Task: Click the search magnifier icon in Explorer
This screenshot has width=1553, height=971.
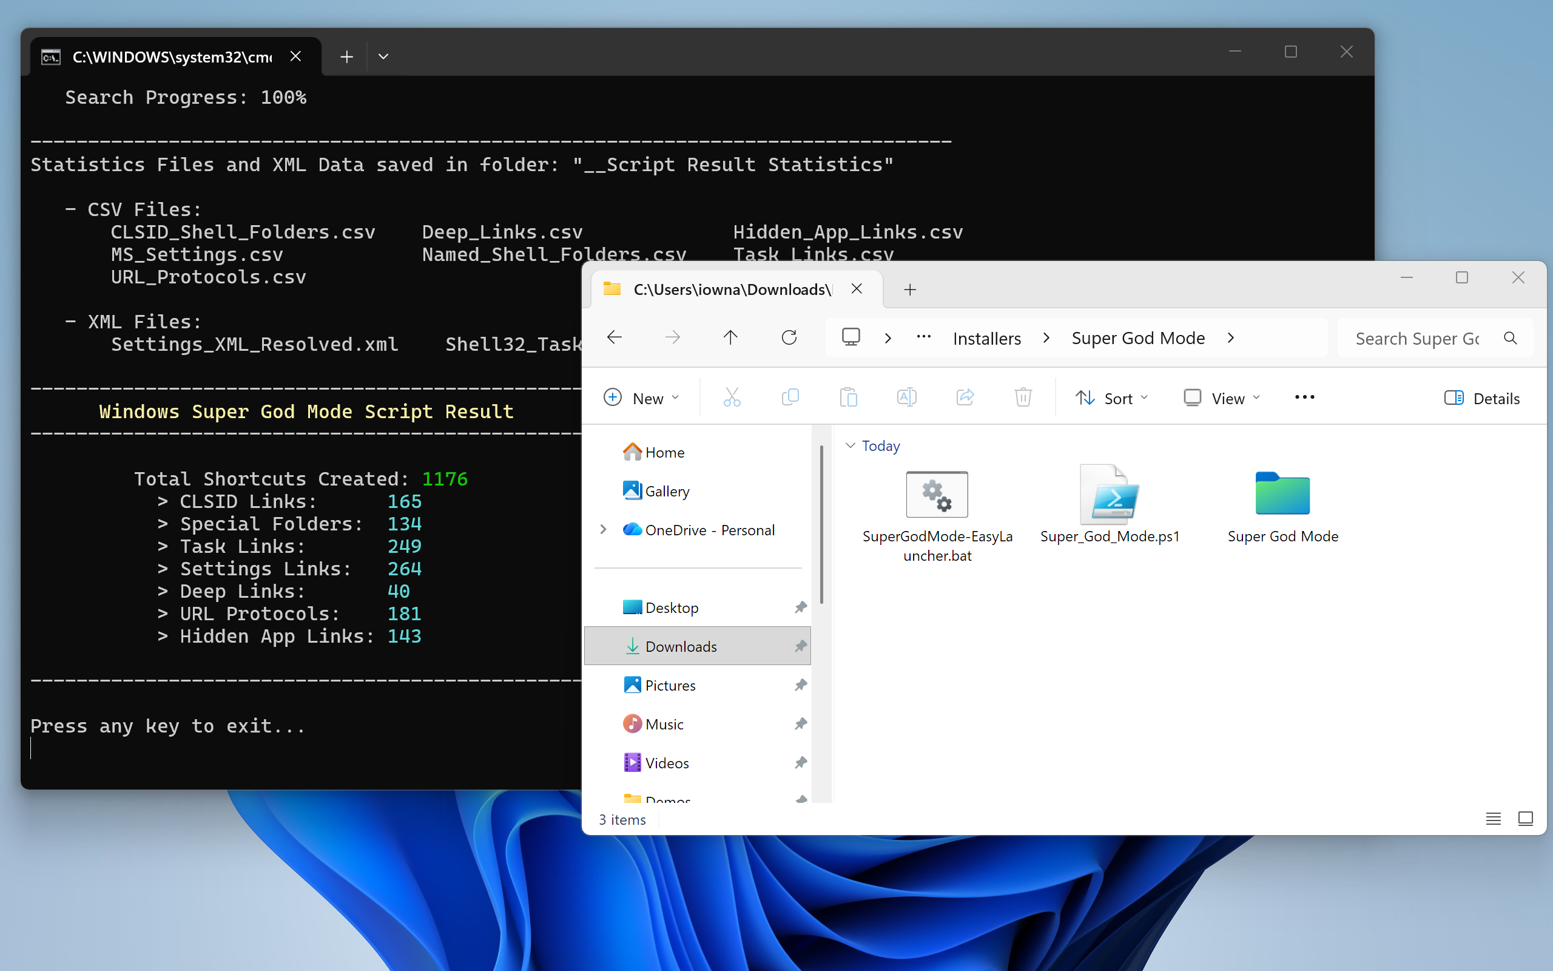Action: [x=1511, y=338]
